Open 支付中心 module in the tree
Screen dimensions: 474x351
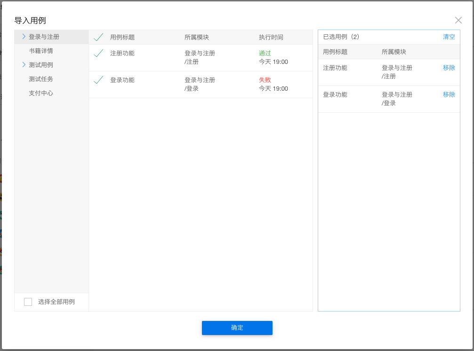[41, 93]
